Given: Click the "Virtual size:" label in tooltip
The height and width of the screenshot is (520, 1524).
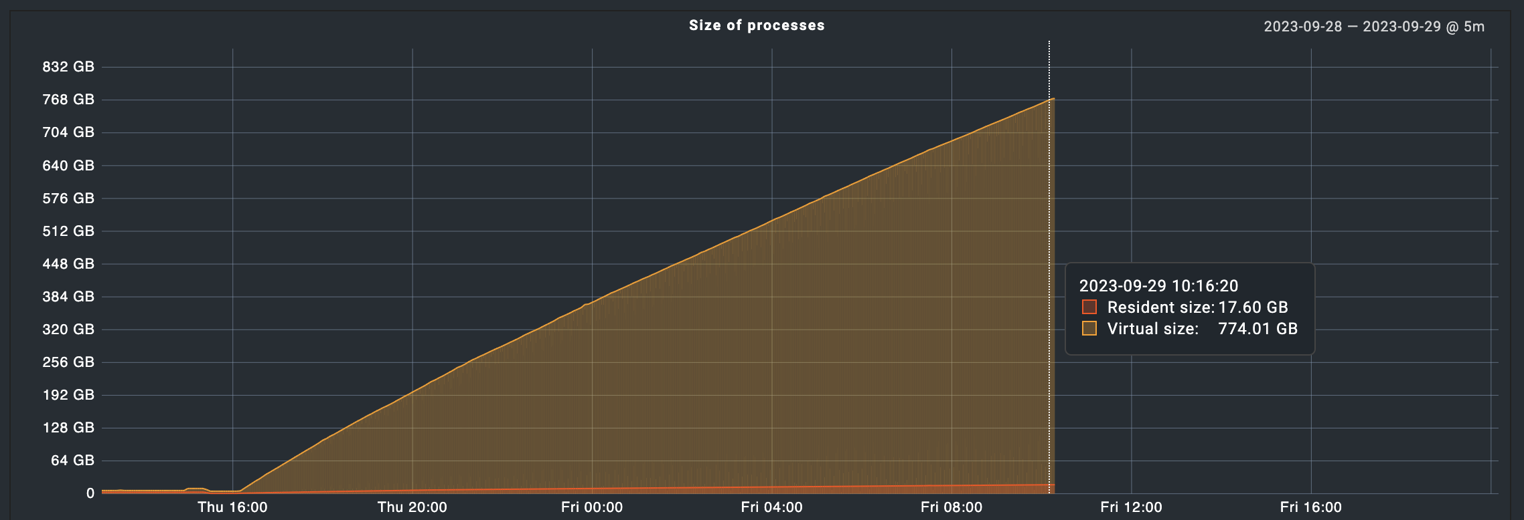Looking at the screenshot, I should point(1152,328).
